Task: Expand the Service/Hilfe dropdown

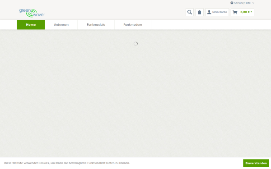Action: (x=242, y=3)
